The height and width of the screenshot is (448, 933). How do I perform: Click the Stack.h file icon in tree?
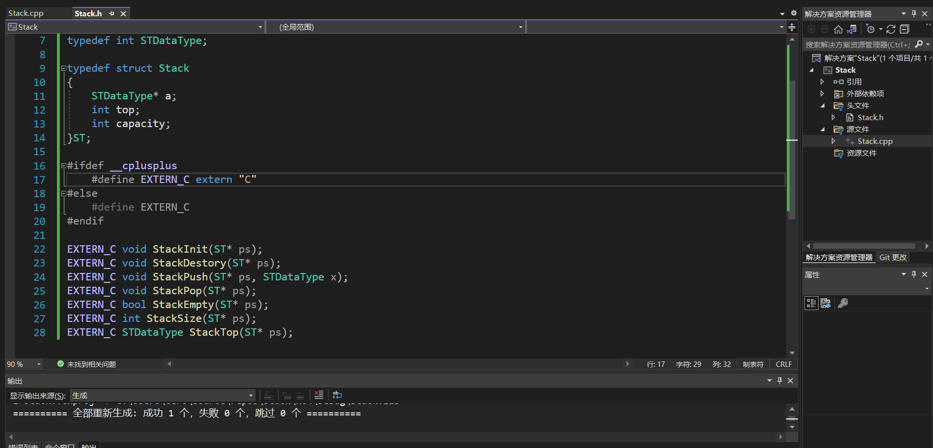click(x=849, y=118)
